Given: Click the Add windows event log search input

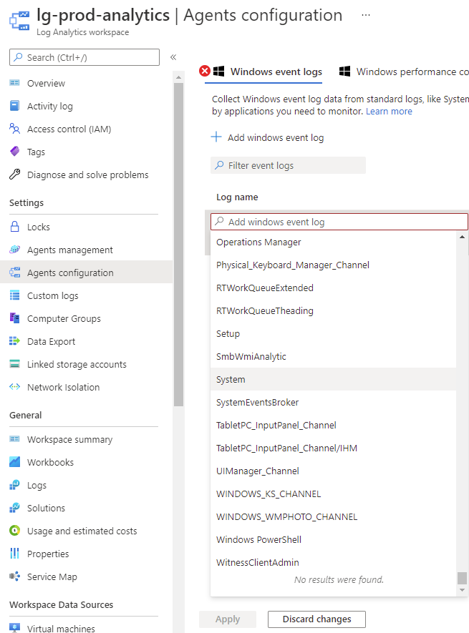Looking at the screenshot, I should click(x=339, y=222).
